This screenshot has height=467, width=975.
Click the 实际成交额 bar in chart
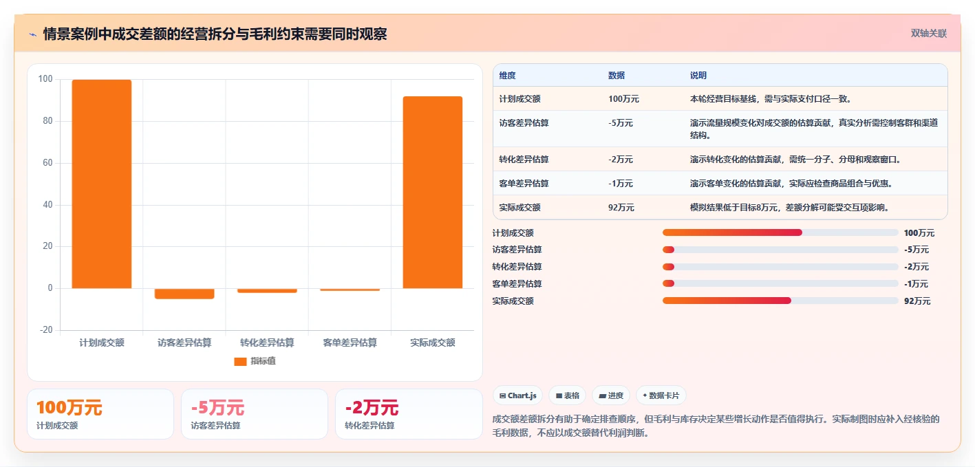click(x=433, y=192)
